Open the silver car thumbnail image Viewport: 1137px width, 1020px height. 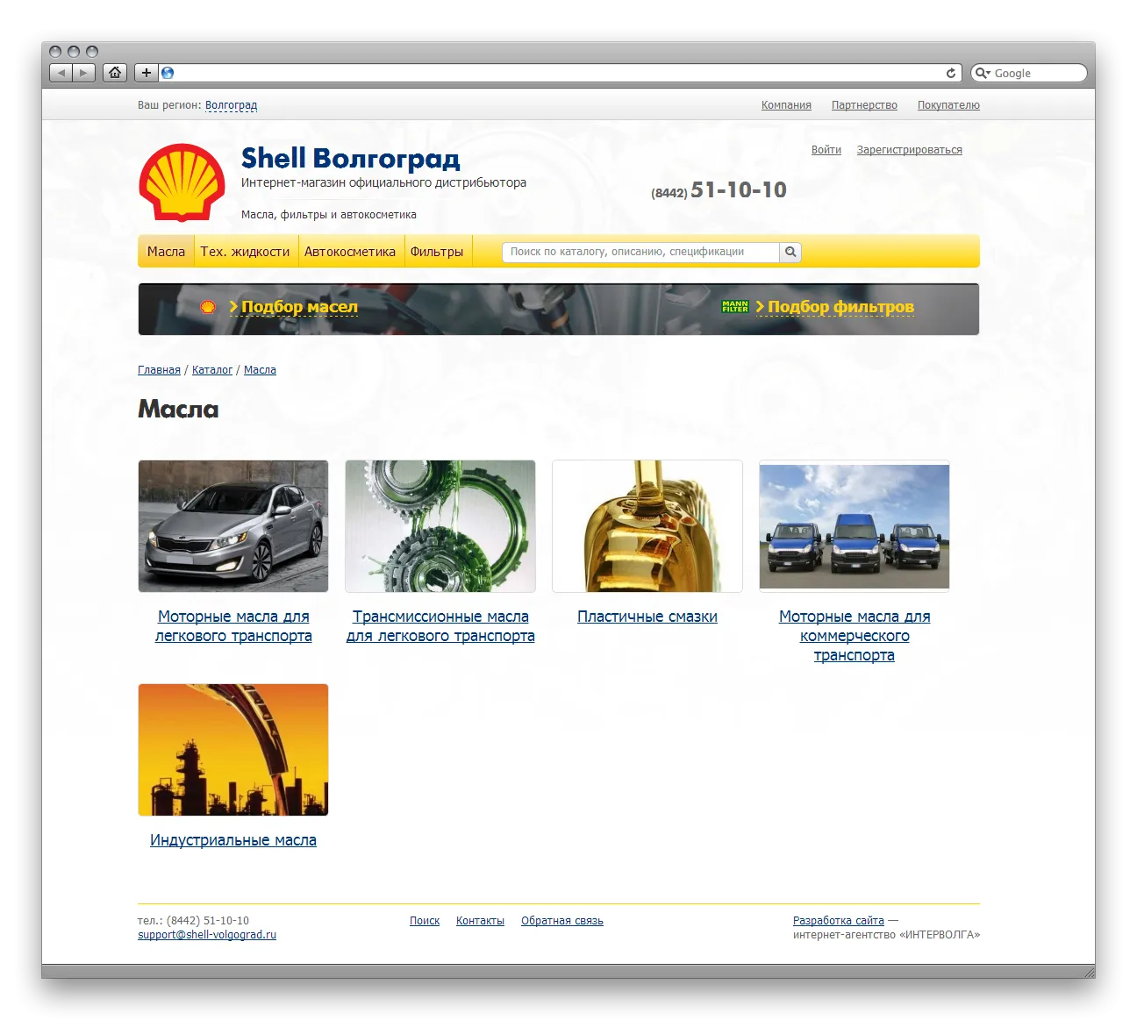tap(233, 526)
